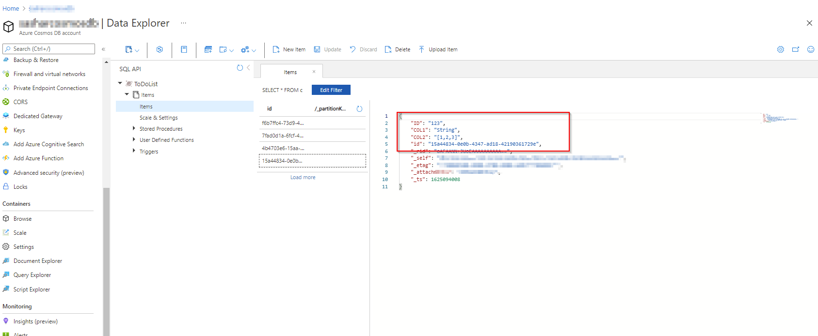Viewport: 818px width, 336px height.
Task: Open Add Azure Function
Action: coord(38,158)
